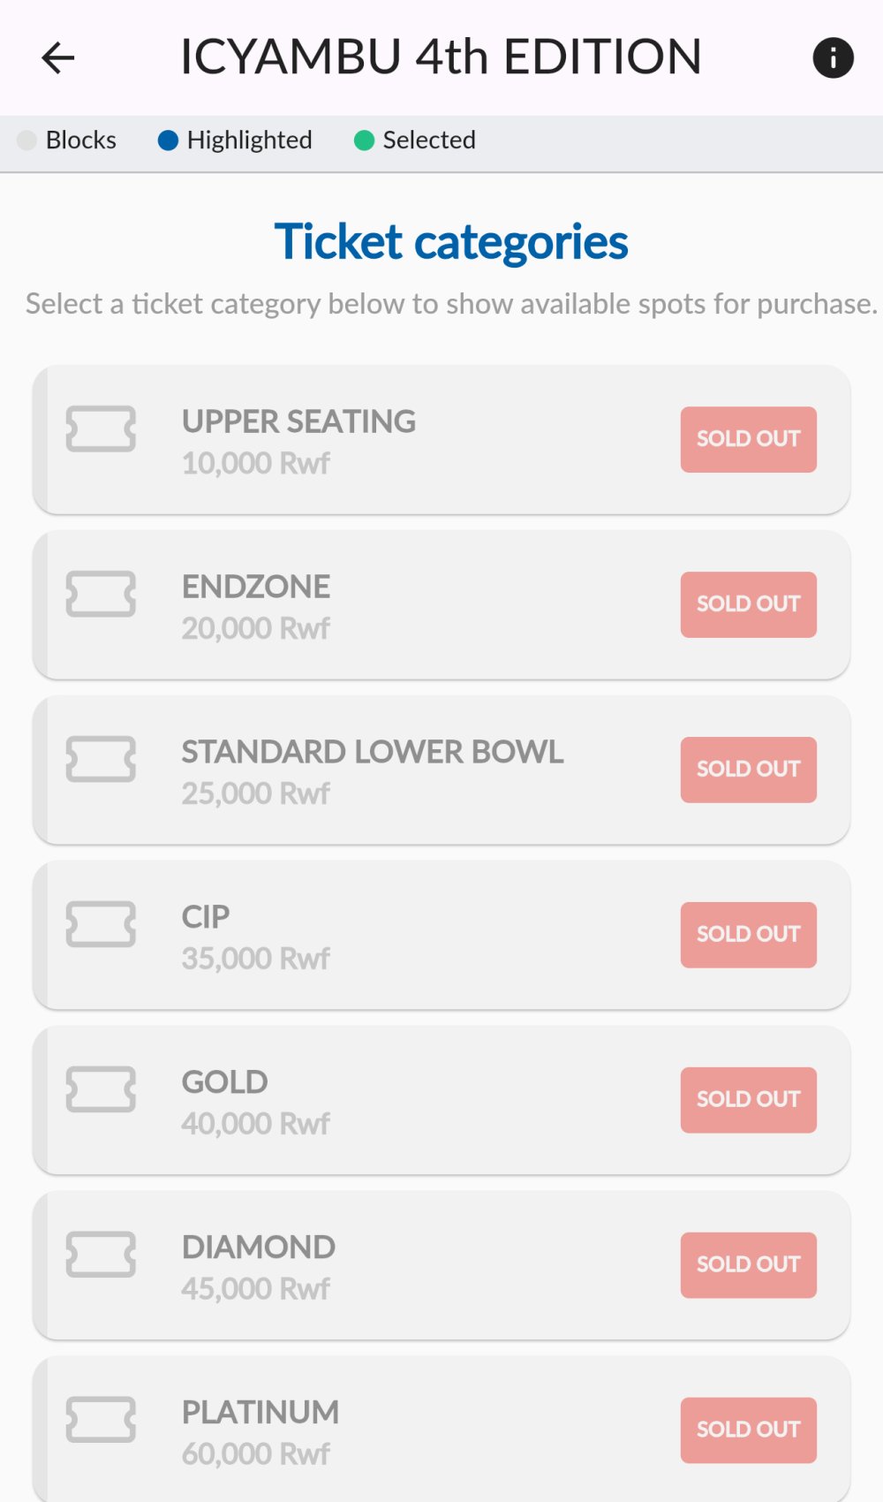Click SOLD OUT button for UPPER SEATING
Viewport: 883px width, 1502px height.
(x=748, y=439)
